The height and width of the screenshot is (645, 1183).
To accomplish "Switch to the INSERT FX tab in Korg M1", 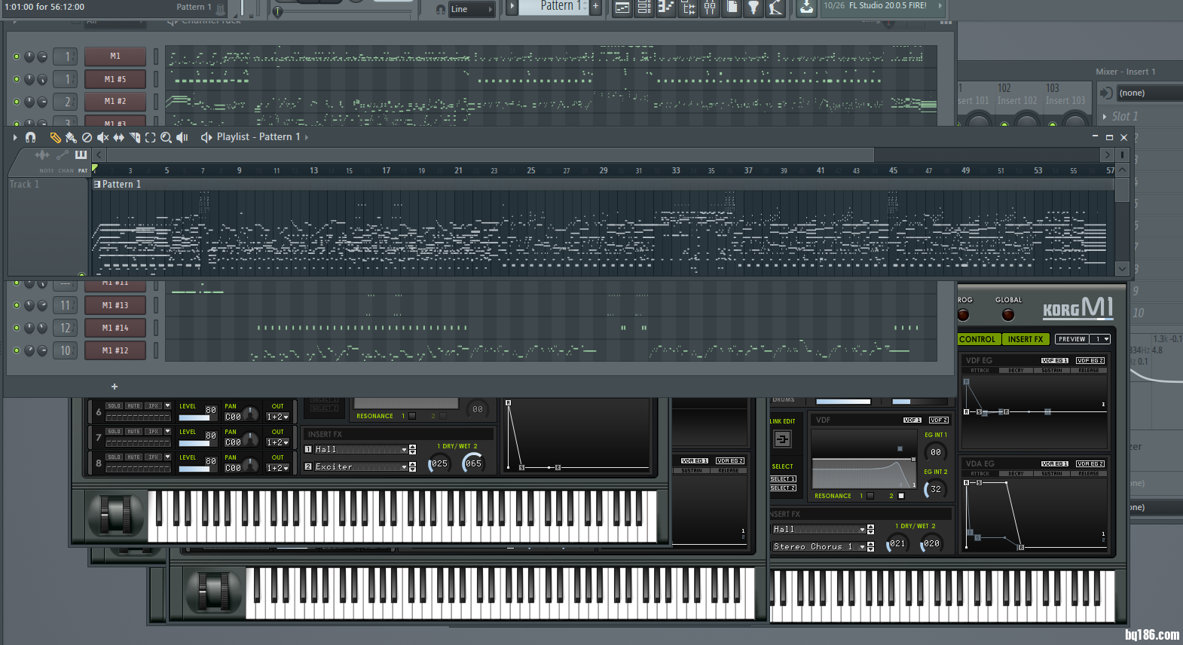I will tap(1026, 339).
